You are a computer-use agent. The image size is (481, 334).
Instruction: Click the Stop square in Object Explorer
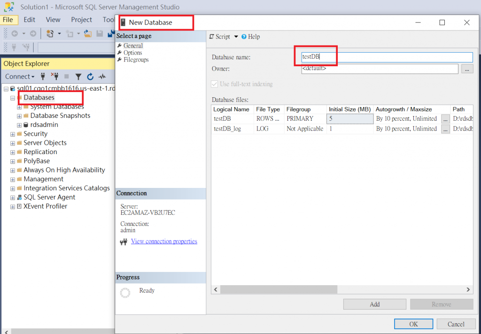67,77
